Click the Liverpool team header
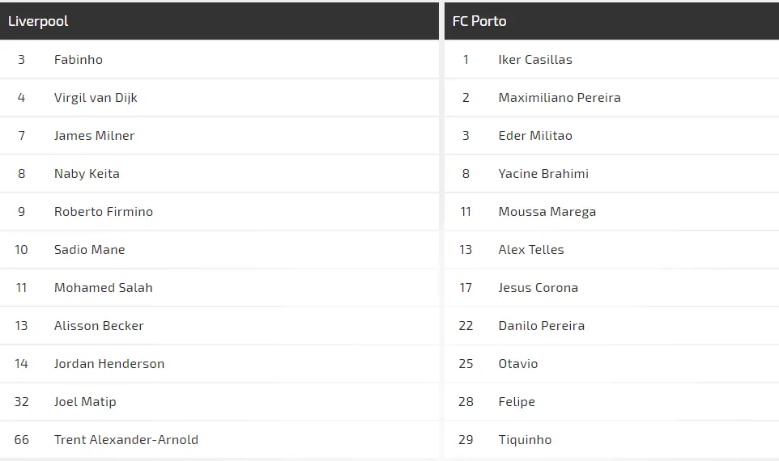 38,21
